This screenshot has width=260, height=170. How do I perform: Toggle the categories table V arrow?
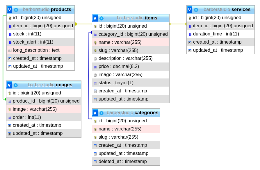click(x=95, y=113)
